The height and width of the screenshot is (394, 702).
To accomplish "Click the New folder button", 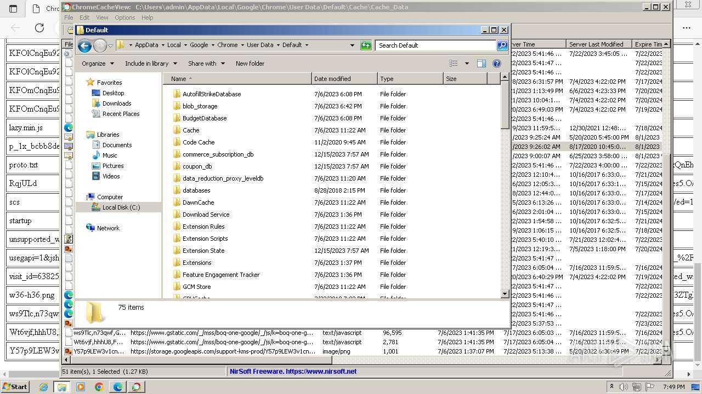I will tap(250, 63).
